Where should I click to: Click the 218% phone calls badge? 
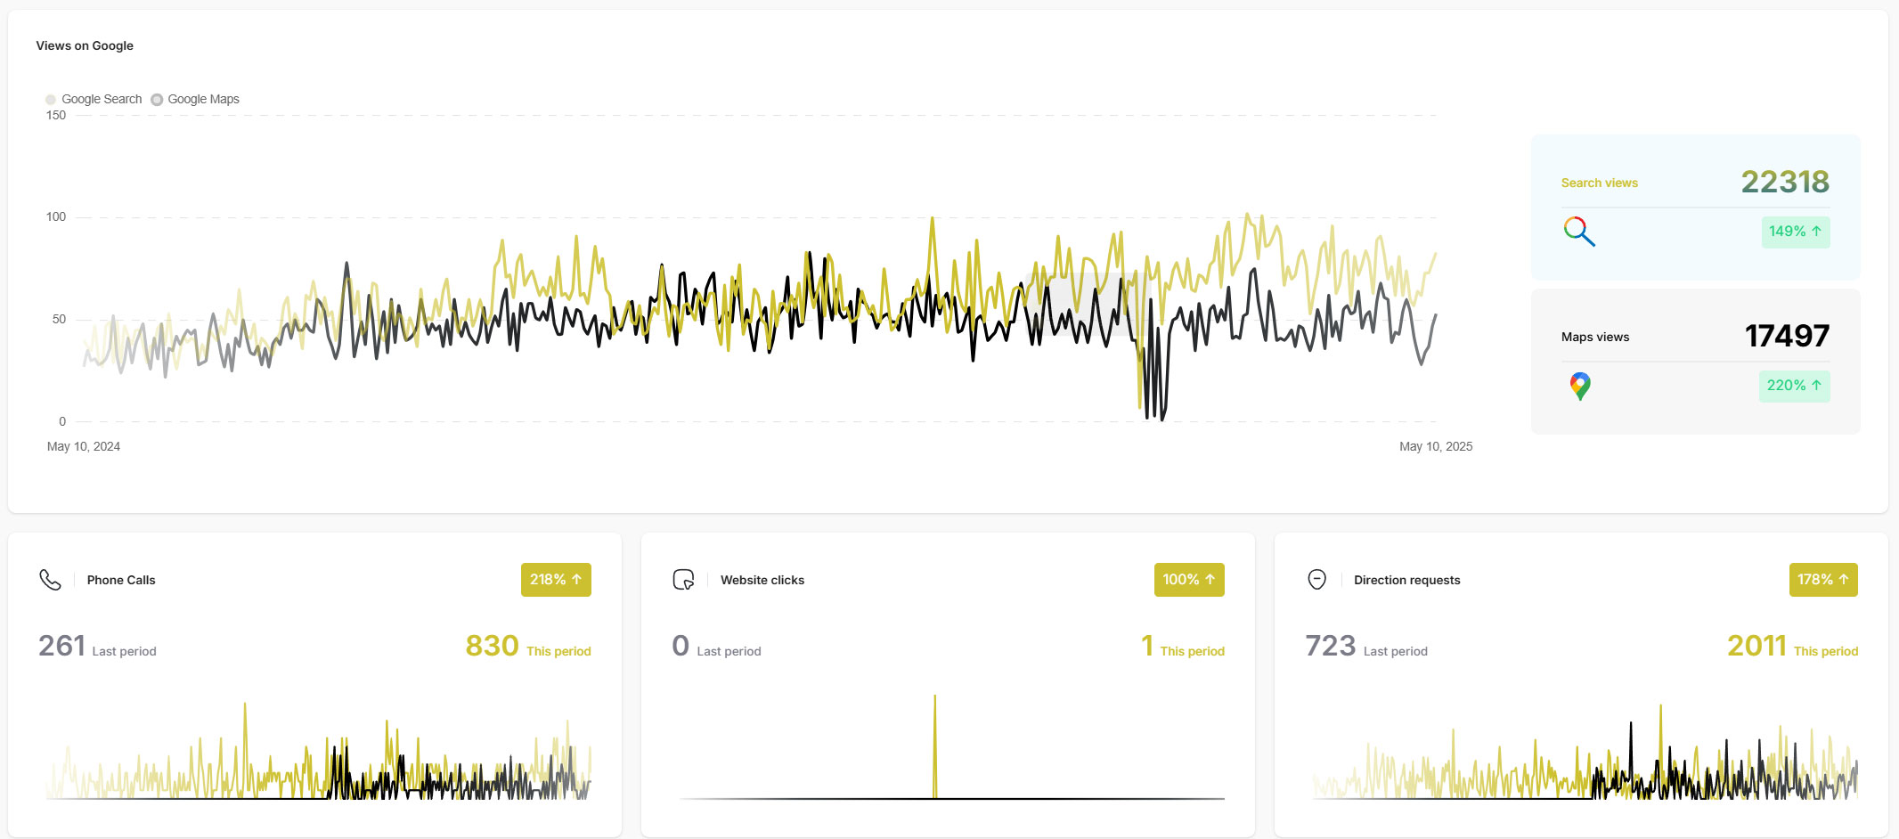pos(556,580)
